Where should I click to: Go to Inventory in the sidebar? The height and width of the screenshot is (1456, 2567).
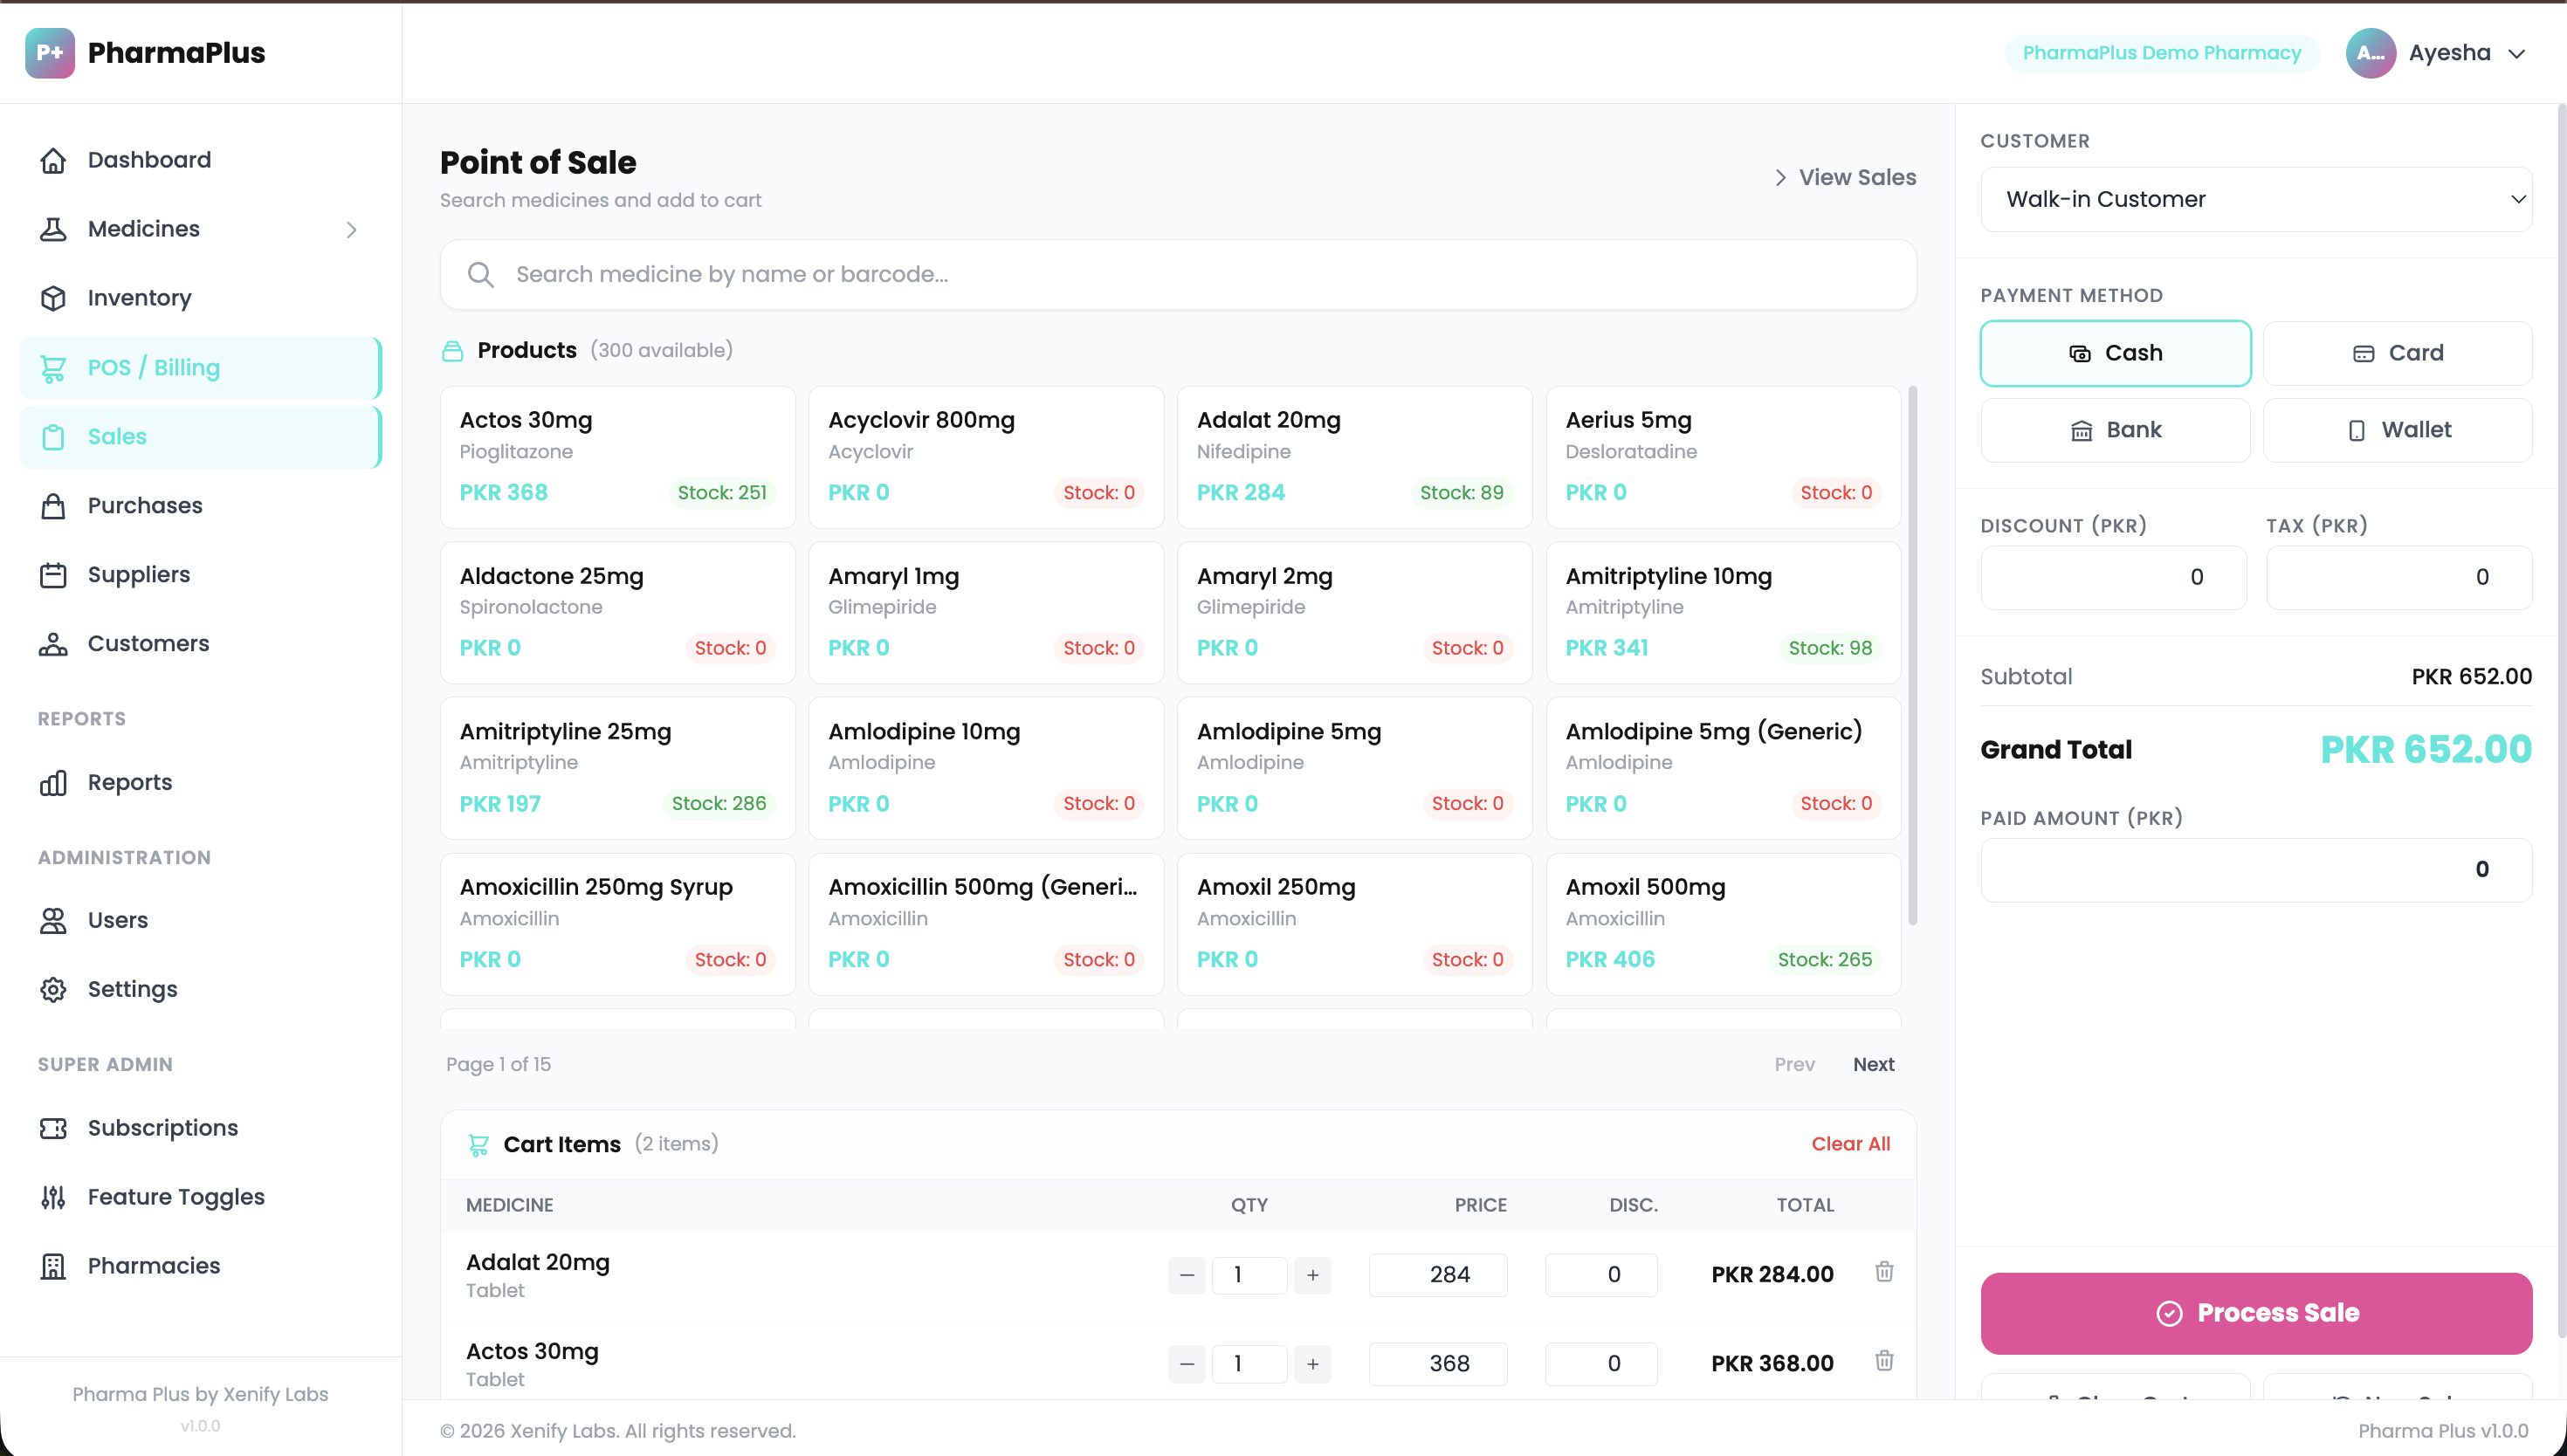[200, 298]
